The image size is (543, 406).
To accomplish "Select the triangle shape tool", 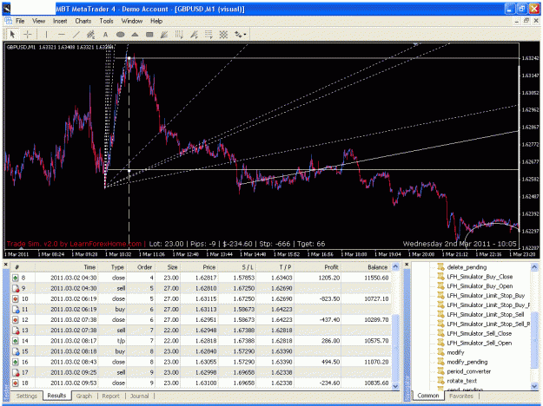I will 135,34.
